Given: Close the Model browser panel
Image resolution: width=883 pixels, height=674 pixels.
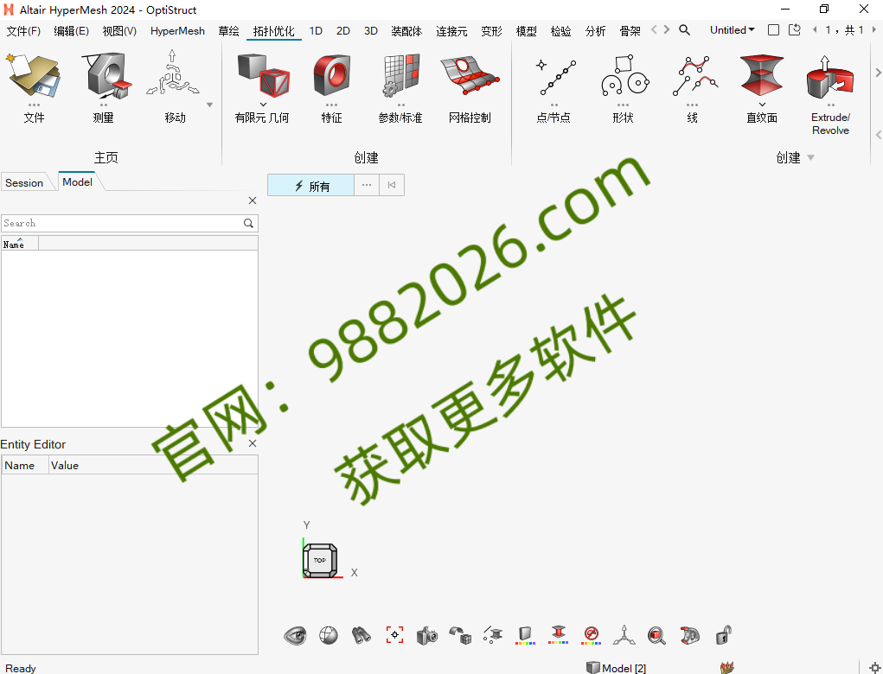Looking at the screenshot, I should pyautogui.click(x=253, y=200).
